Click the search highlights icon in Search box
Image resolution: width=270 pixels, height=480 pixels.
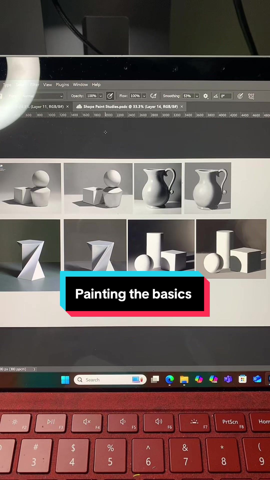point(137,380)
